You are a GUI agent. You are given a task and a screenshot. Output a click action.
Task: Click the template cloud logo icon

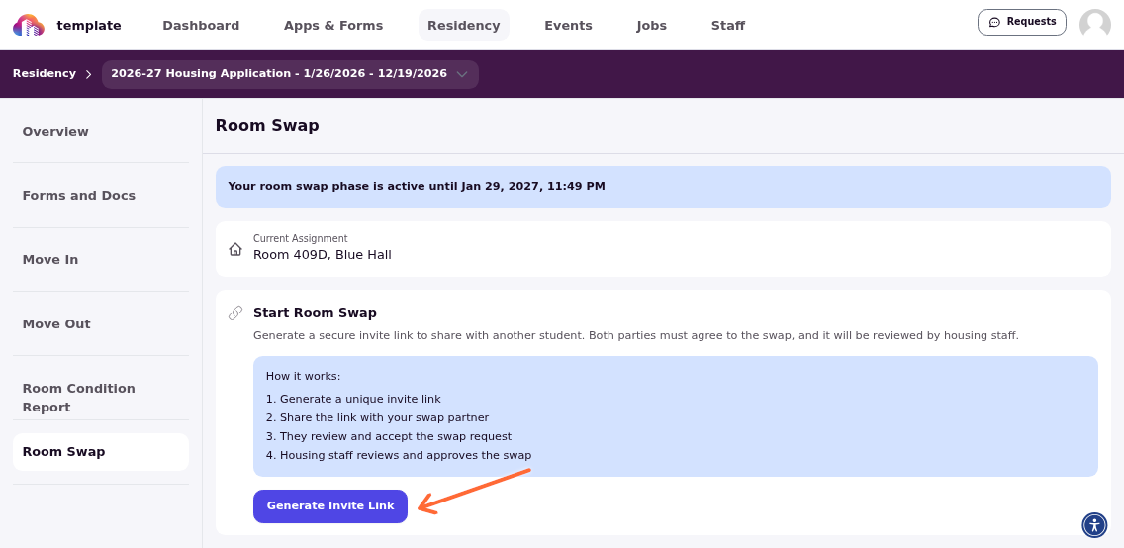pos(29,25)
